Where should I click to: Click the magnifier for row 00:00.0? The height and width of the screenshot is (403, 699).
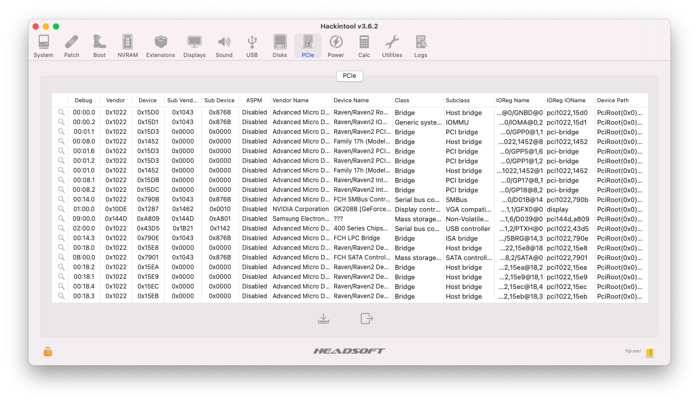pos(61,112)
